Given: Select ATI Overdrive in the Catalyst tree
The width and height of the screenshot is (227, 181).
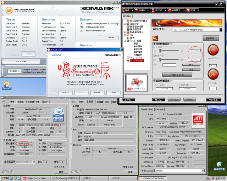Looking at the screenshot, I should [x=137, y=60].
